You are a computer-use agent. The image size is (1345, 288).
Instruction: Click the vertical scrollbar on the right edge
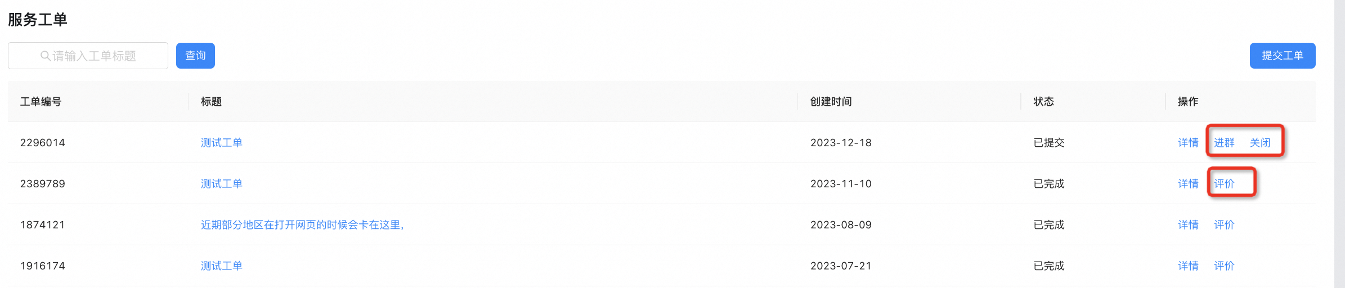pyautogui.click(x=1339, y=144)
